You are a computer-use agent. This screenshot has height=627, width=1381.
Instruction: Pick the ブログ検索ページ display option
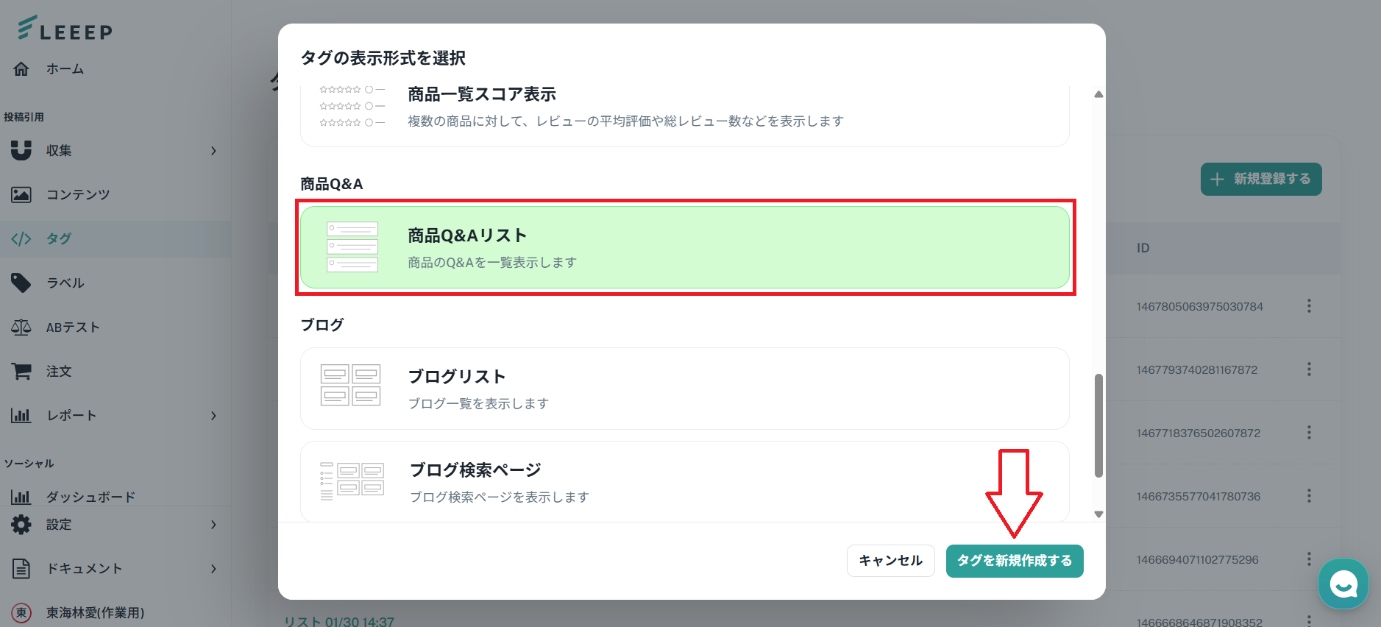684,481
